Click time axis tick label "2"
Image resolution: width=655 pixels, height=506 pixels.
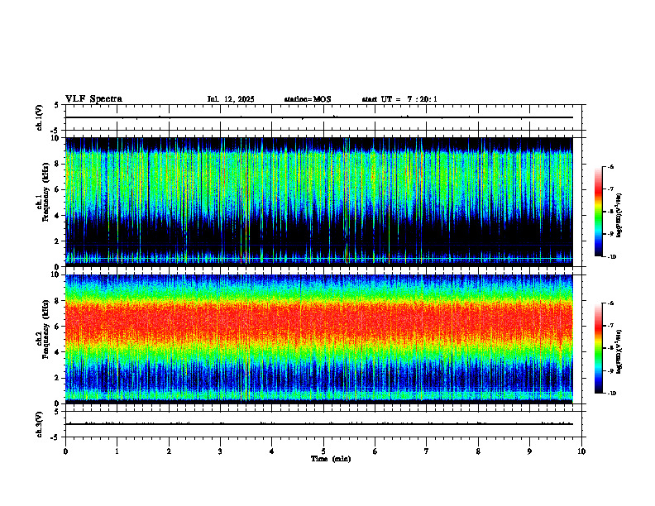169,451
